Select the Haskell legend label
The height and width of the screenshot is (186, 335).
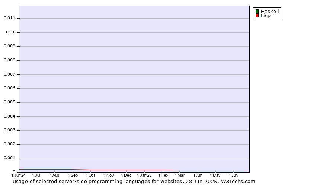click(270, 11)
